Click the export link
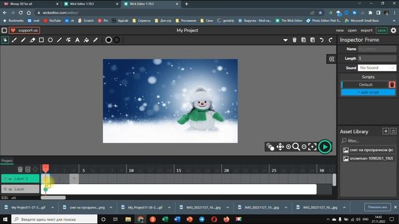 pyautogui.click(x=367, y=30)
